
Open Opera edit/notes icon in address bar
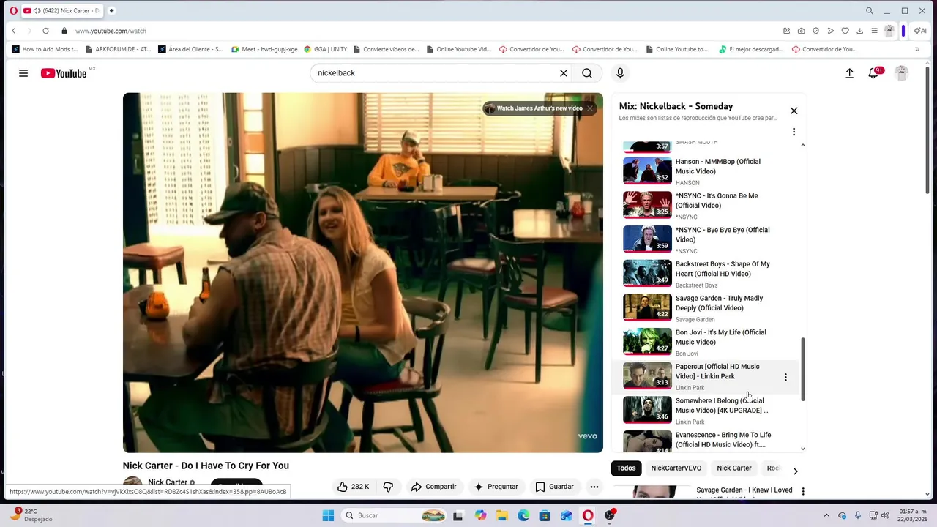(786, 31)
